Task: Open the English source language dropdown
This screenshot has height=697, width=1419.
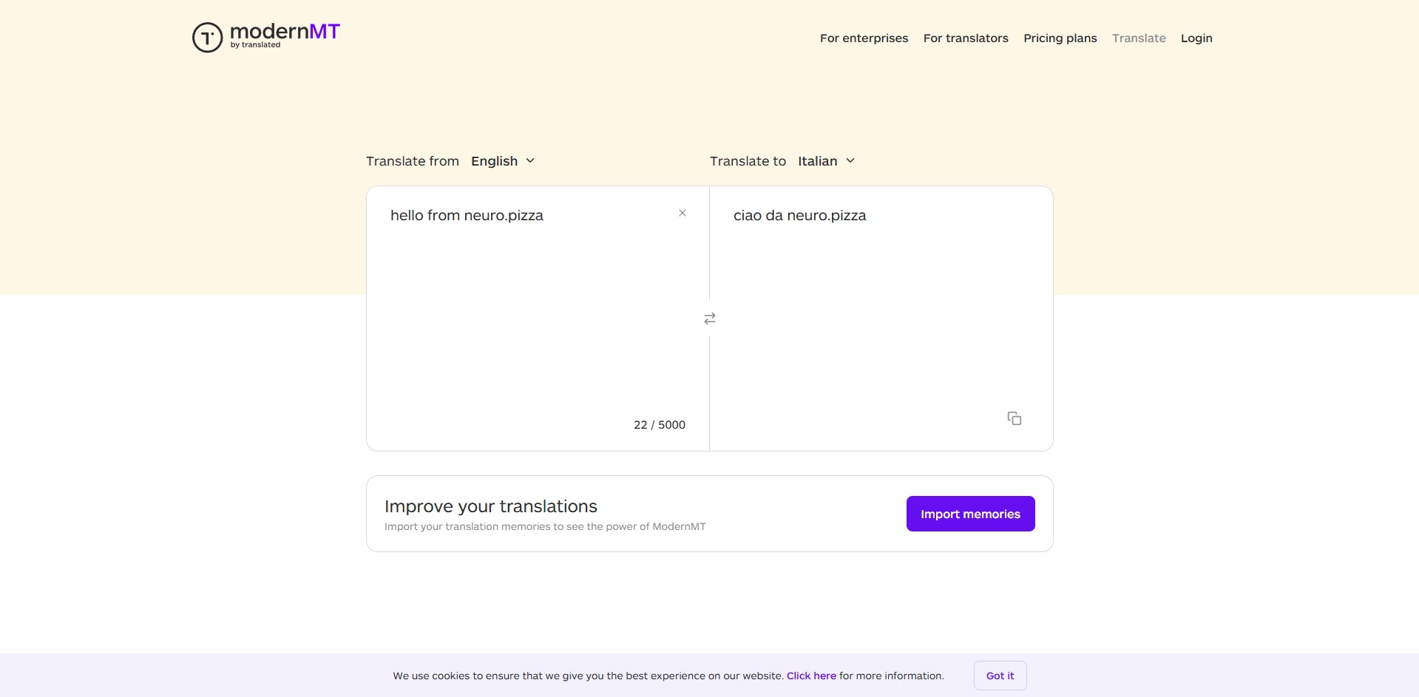Action: (503, 161)
